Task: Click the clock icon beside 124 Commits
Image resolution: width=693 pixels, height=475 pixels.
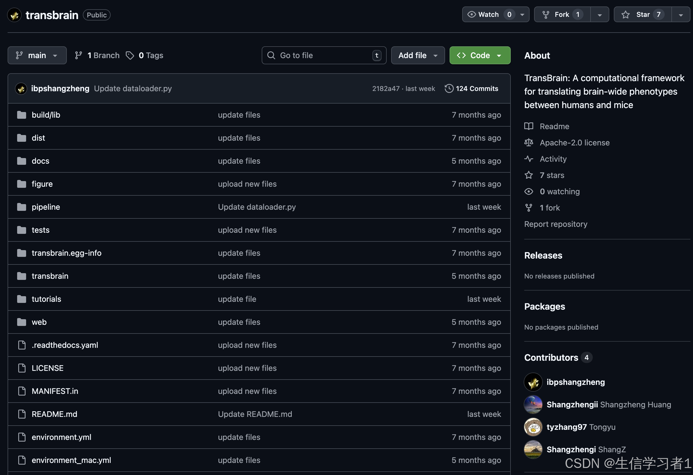Action: pos(449,88)
